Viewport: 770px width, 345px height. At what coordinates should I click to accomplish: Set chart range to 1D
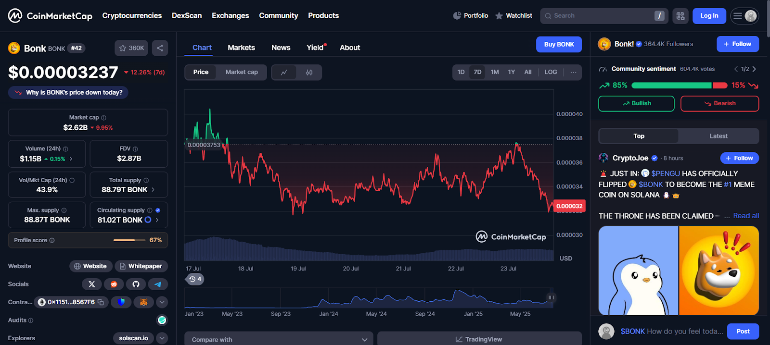tap(461, 72)
